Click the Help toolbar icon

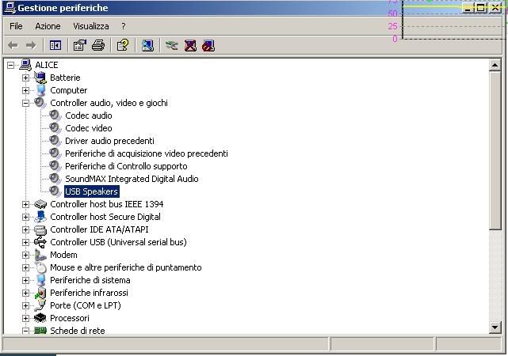[123, 45]
